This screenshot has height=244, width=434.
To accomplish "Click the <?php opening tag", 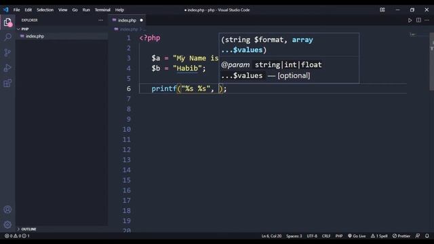I will point(150,38).
